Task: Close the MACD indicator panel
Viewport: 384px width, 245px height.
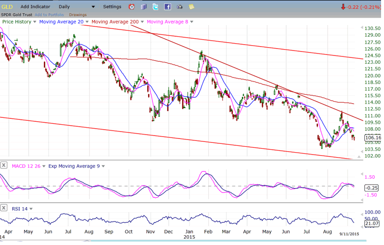Action: (x=4, y=166)
